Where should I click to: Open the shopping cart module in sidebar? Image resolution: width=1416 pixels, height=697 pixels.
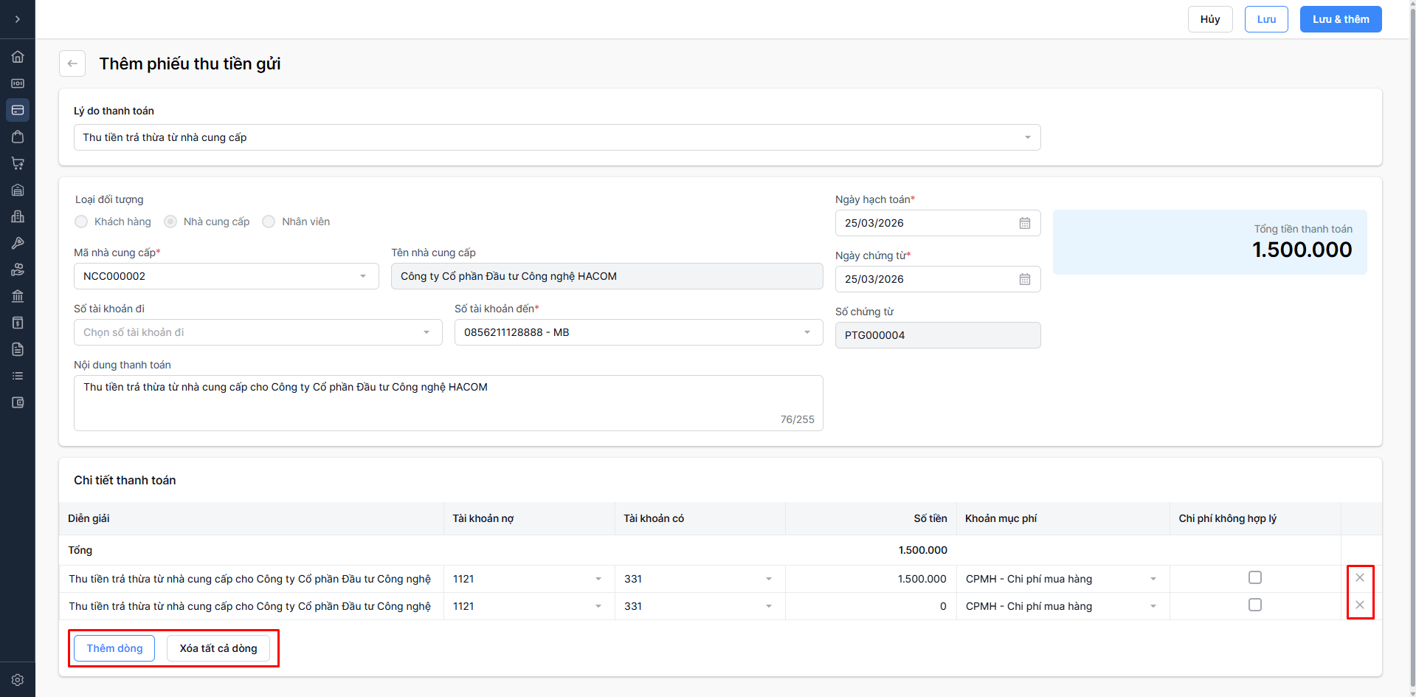coord(18,163)
